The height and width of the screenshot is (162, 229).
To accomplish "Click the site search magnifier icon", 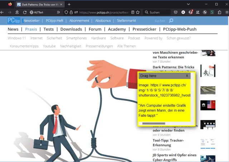I will pos(171,21).
